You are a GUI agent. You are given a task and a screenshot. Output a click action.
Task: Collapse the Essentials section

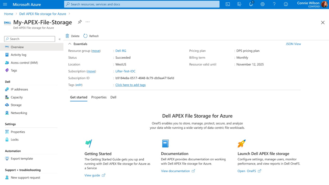coord(70,44)
